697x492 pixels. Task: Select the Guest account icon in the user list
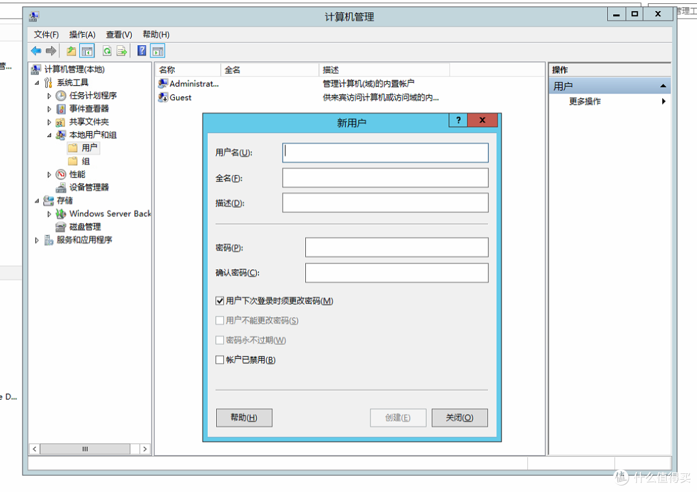[x=163, y=97]
